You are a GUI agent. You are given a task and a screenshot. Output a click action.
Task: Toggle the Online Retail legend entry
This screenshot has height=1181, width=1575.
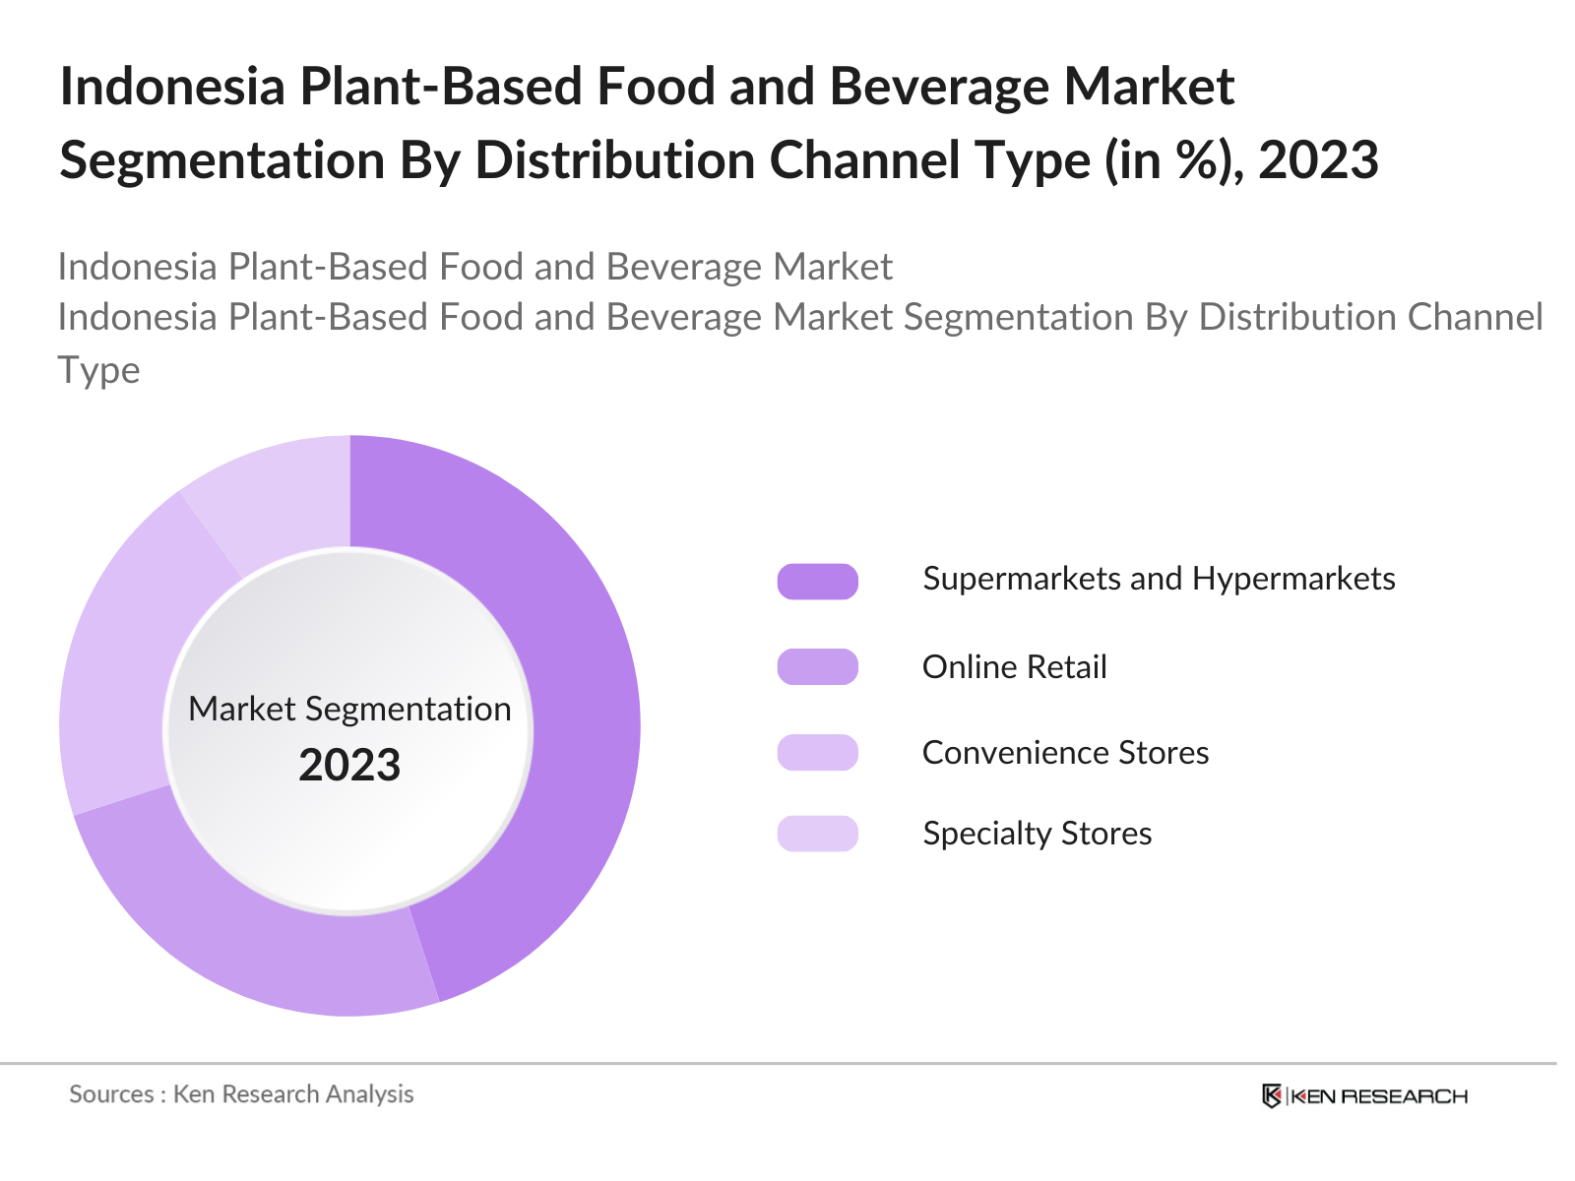(1015, 666)
